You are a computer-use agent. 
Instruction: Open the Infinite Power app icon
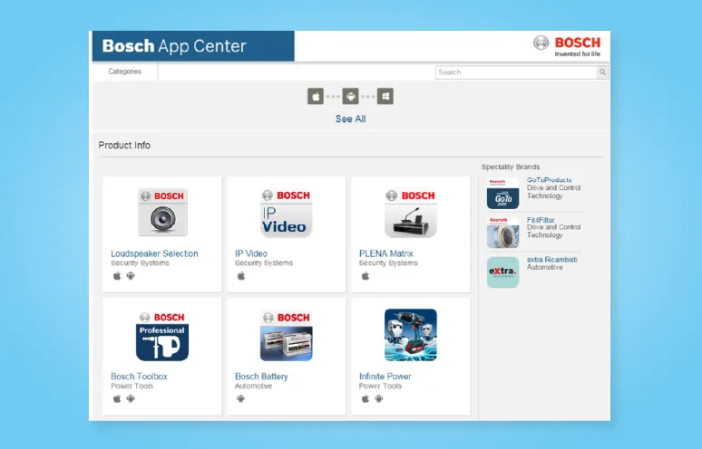click(411, 335)
